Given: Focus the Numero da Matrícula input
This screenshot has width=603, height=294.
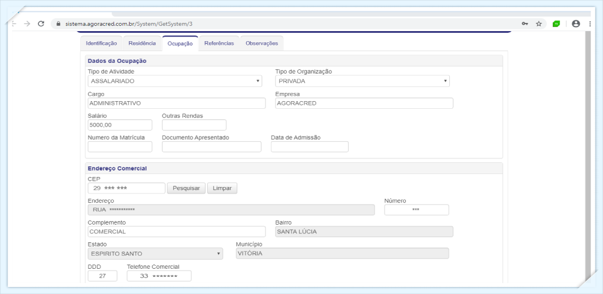Looking at the screenshot, I should point(120,146).
